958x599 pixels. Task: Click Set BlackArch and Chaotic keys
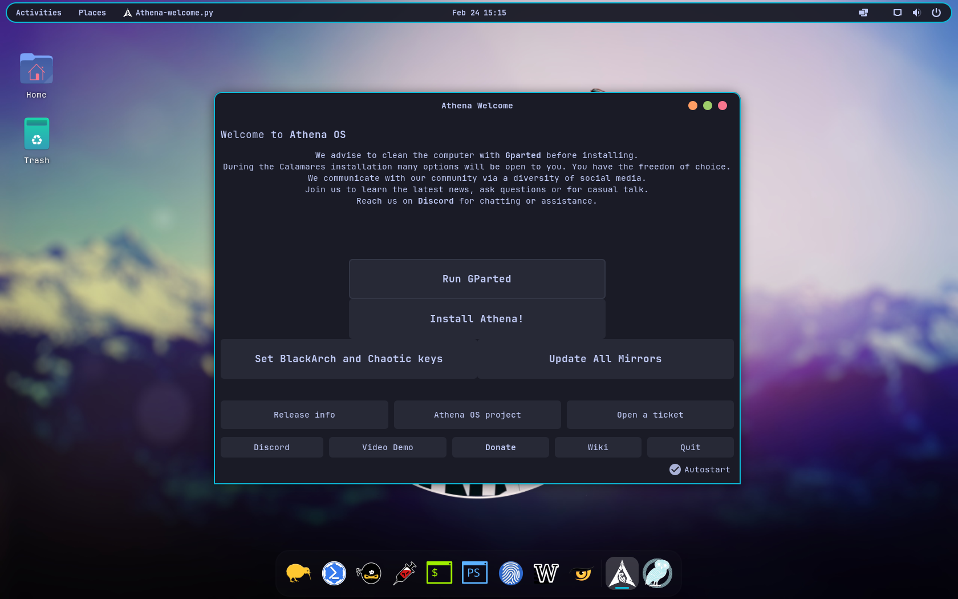click(x=349, y=359)
